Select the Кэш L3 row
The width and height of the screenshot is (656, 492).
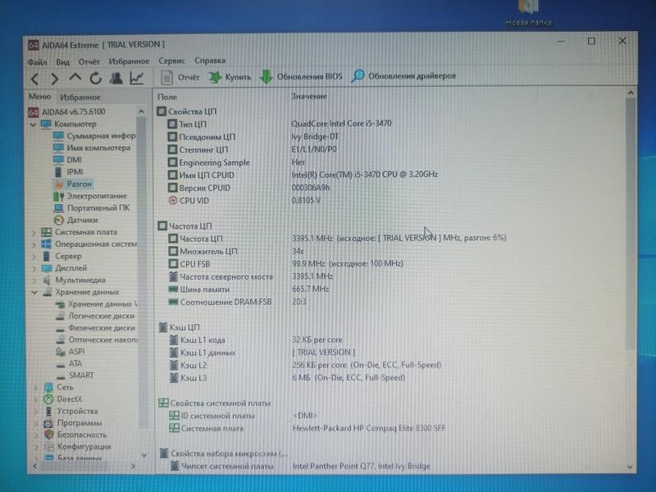[x=287, y=378]
